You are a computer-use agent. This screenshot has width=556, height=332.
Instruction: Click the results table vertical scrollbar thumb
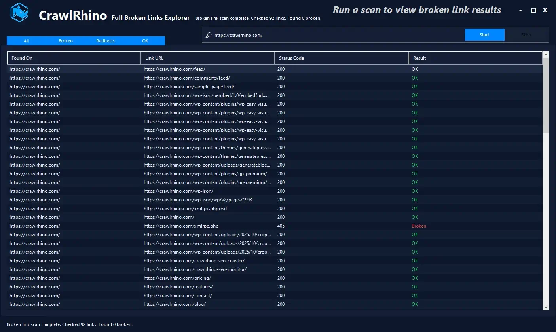tap(546, 96)
